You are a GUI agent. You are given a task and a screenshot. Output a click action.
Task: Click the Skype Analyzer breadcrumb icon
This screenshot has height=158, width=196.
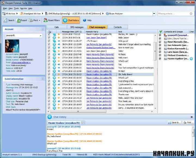pyautogui.click(x=107, y=14)
